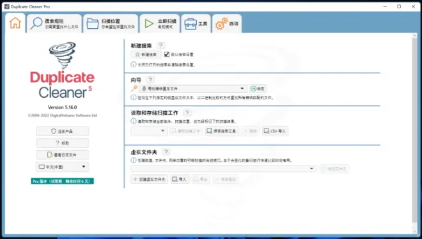The width and height of the screenshot is (422, 239).
Task: Click the magic wand wizard icon
Action: click(134, 88)
